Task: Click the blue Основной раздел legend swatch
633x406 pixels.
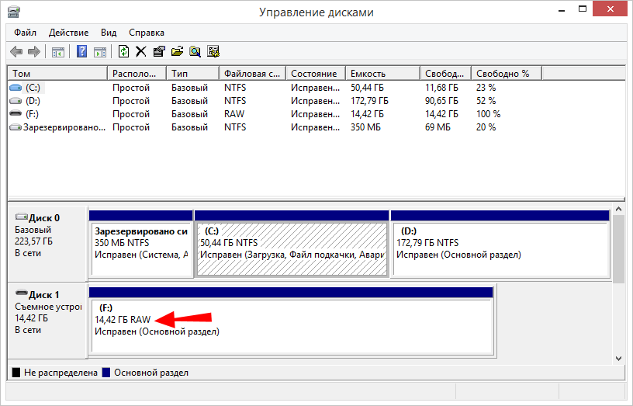Action: (106, 373)
